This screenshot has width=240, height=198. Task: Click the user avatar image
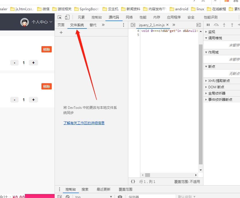click(x=25, y=22)
